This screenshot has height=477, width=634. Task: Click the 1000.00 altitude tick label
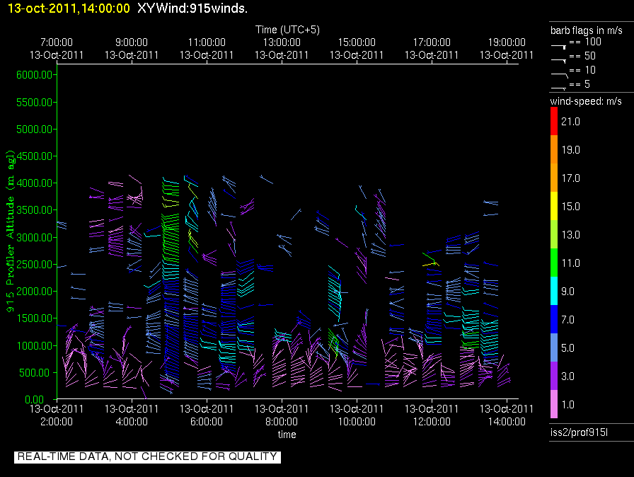pyautogui.click(x=35, y=345)
